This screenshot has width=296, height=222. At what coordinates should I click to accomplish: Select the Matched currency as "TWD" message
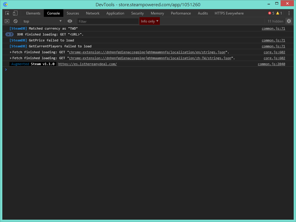click(53, 28)
